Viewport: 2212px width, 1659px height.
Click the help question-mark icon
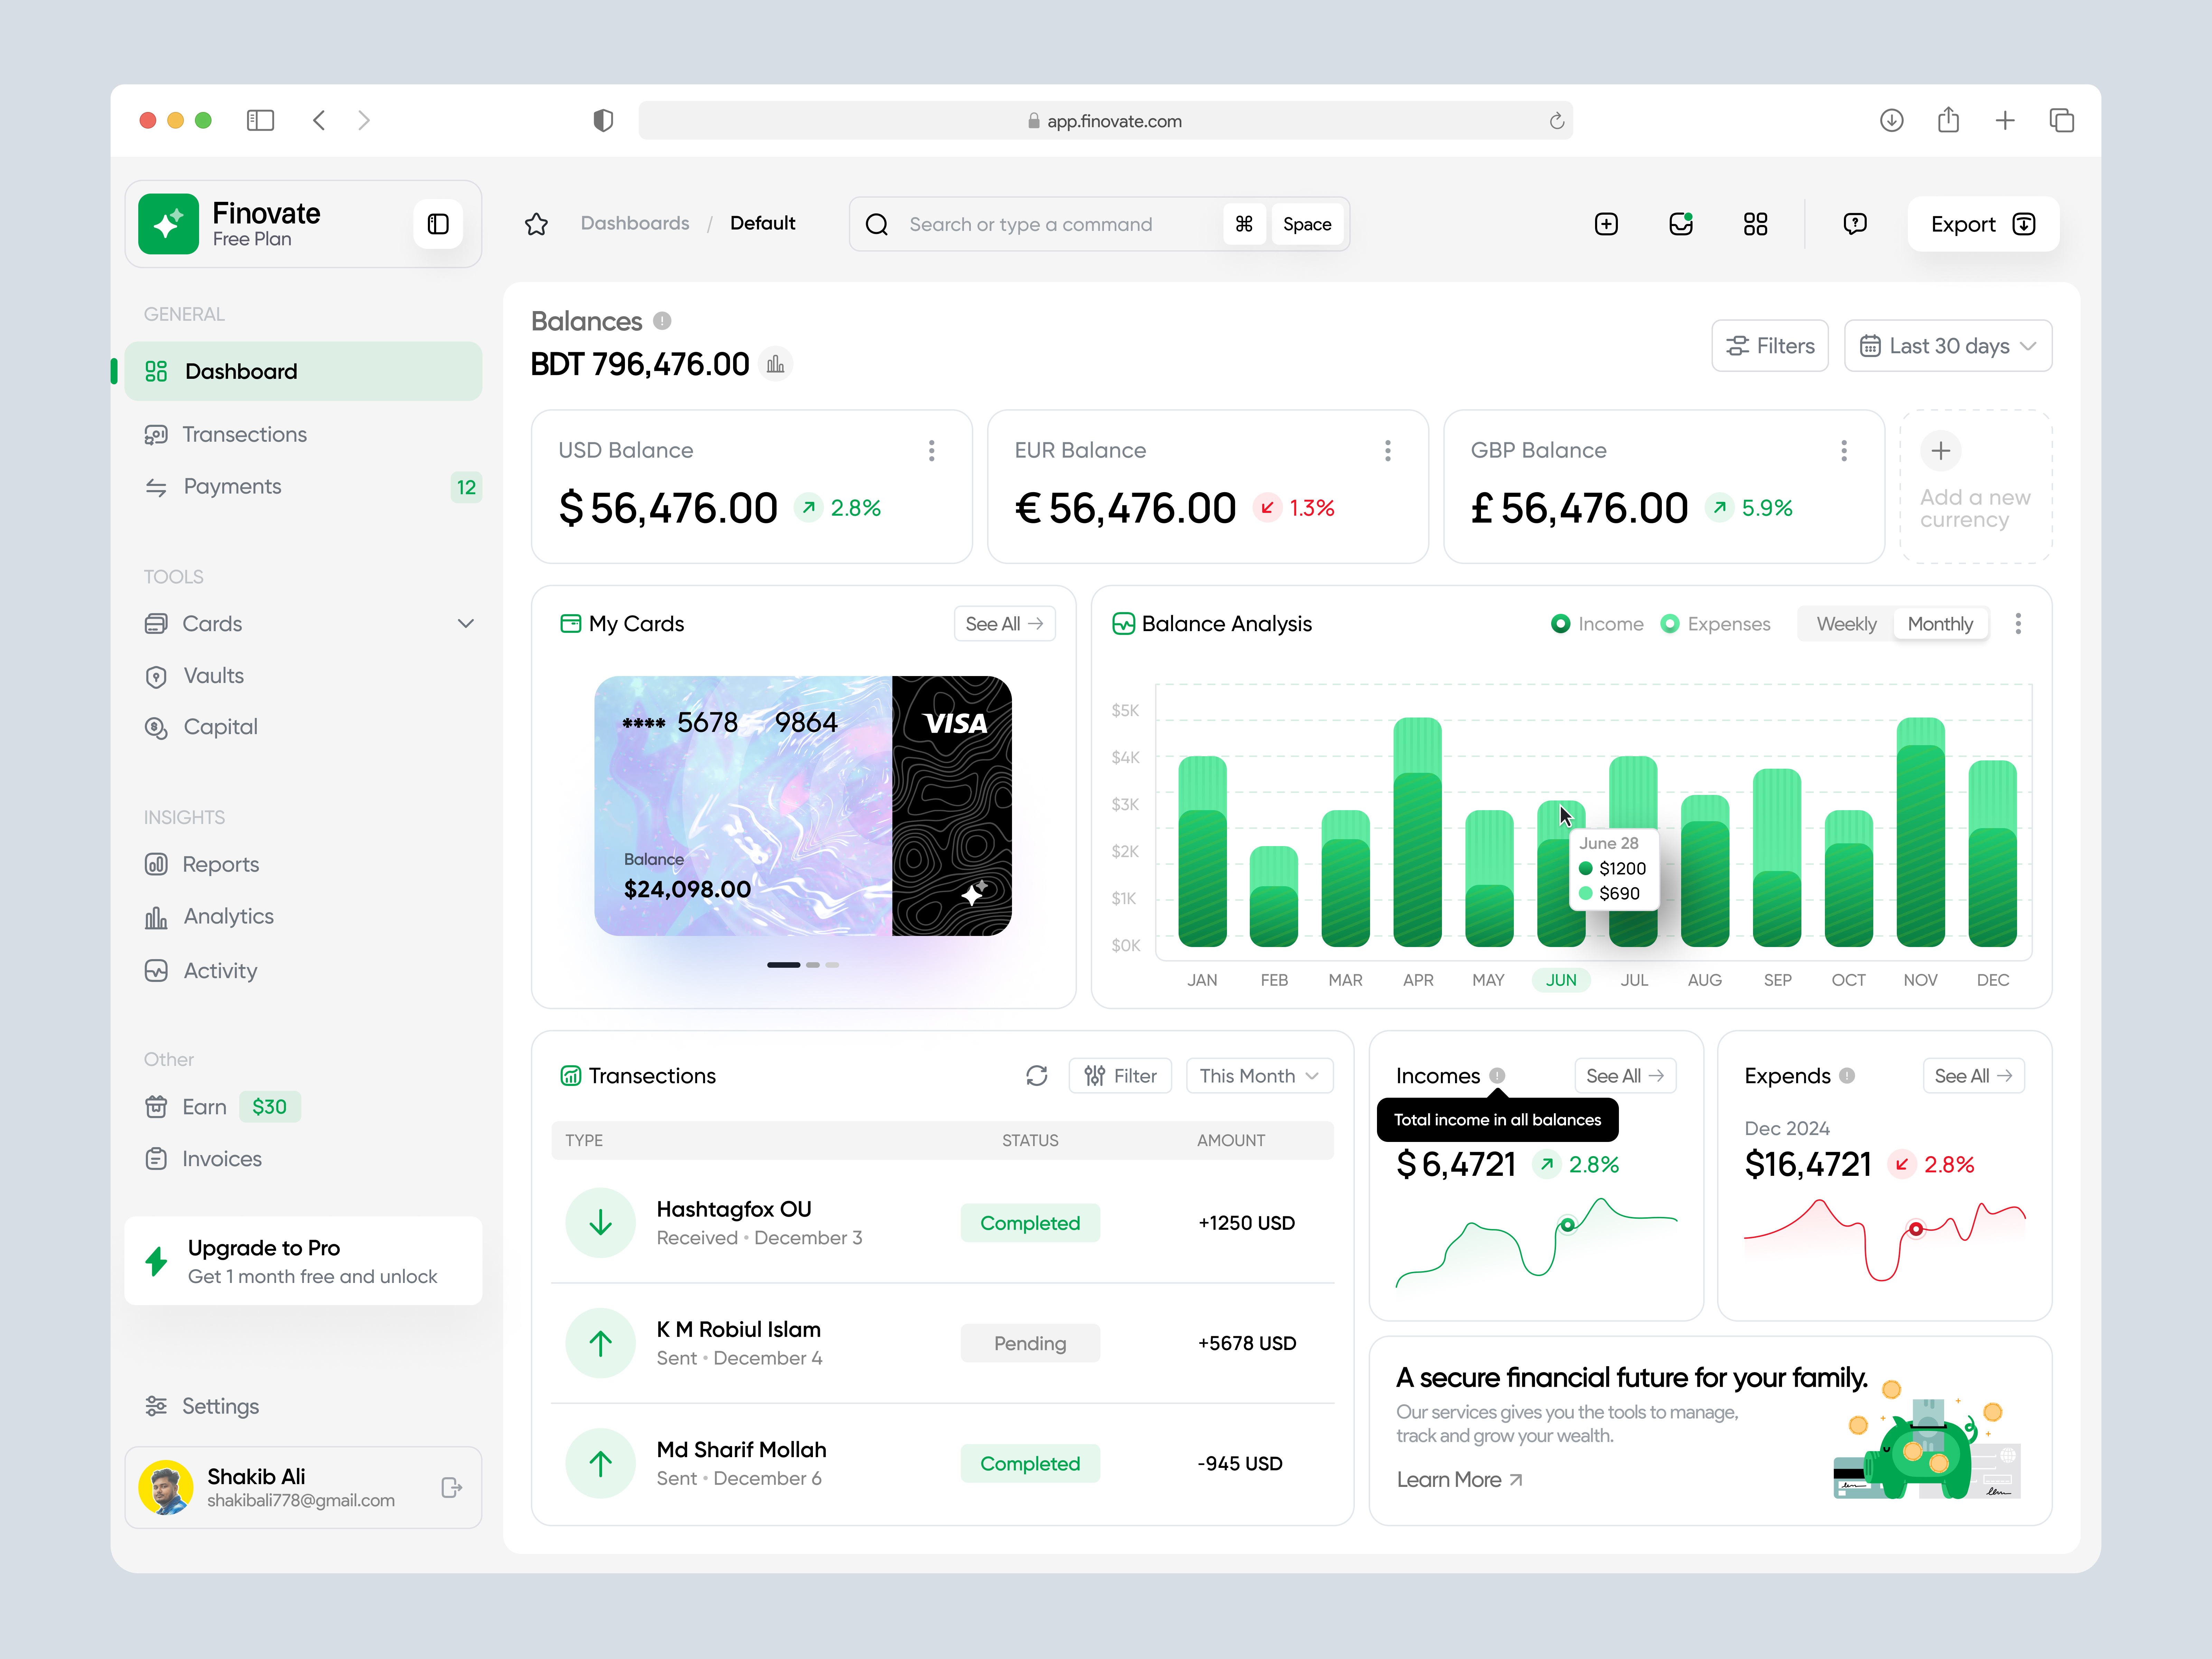click(1855, 224)
